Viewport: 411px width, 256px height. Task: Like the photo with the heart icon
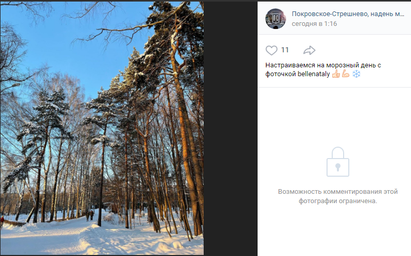[271, 50]
